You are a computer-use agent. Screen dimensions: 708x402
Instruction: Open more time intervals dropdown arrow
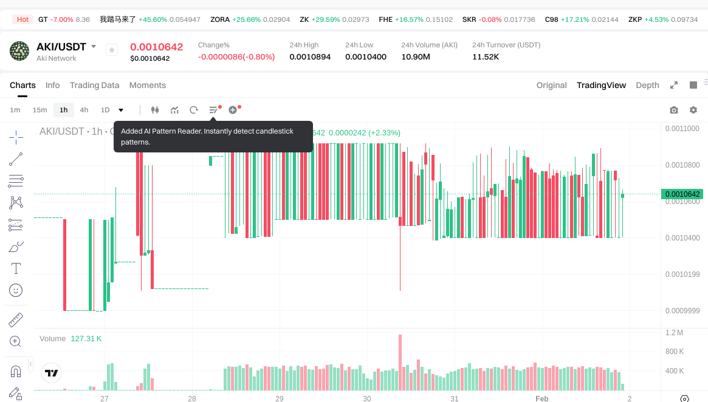pos(121,110)
